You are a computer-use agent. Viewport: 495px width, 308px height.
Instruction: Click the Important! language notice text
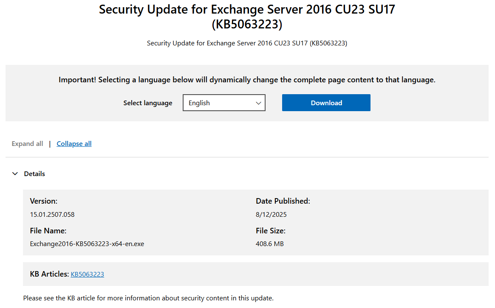pos(247,80)
